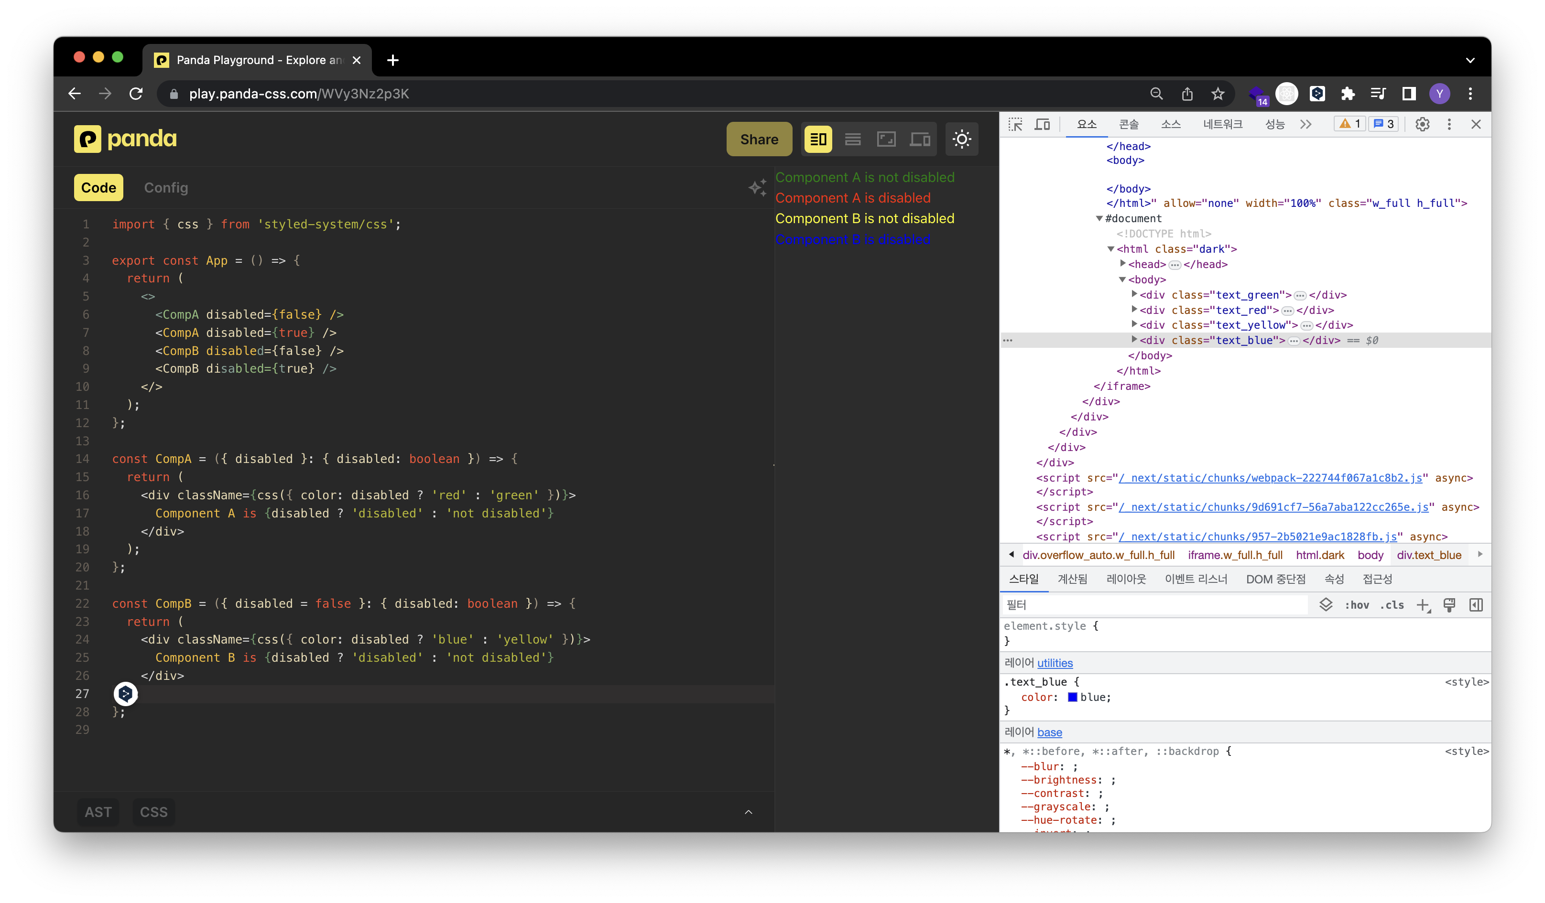Image resolution: width=1545 pixels, height=903 pixels.
Task: Open the Config tab in the playground
Action: [165, 187]
